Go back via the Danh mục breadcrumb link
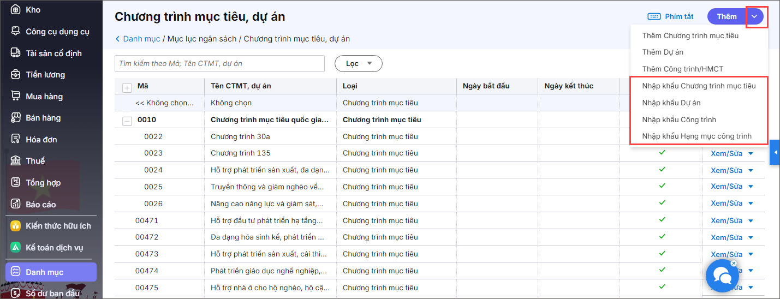 coord(141,39)
